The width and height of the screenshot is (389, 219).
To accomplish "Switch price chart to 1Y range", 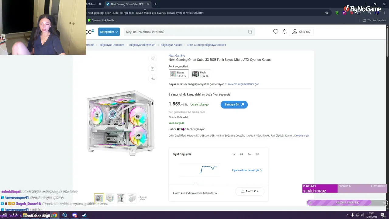I will (x=234, y=154).
